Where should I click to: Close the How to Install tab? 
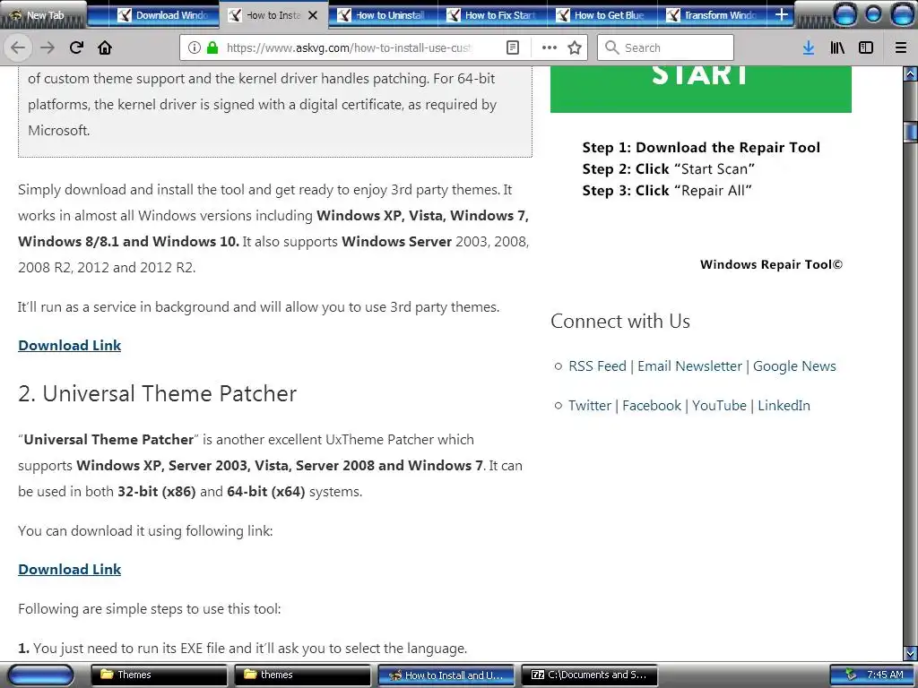[313, 15]
